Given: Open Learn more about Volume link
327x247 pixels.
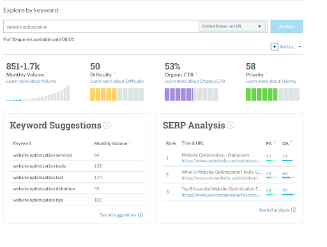Looking at the screenshot, I should pos(31,81).
